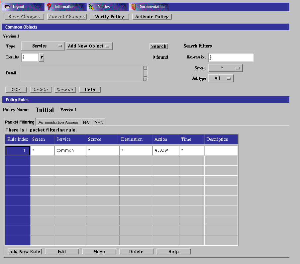Click the Common Objects Help button
Screen dimensions: 300x264
coord(90,90)
